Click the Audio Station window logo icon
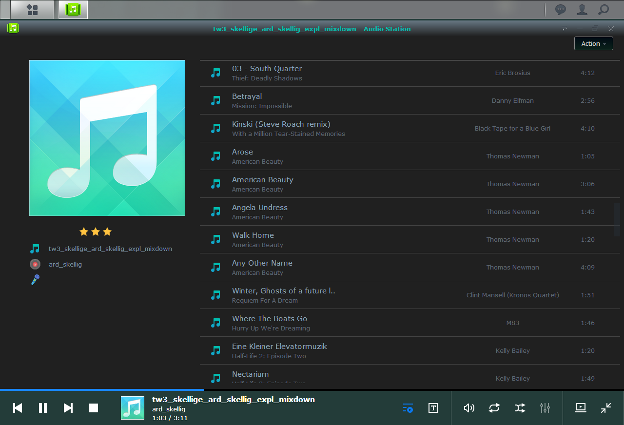Image resolution: width=624 pixels, height=425 pixels. (x=13, y=28)
